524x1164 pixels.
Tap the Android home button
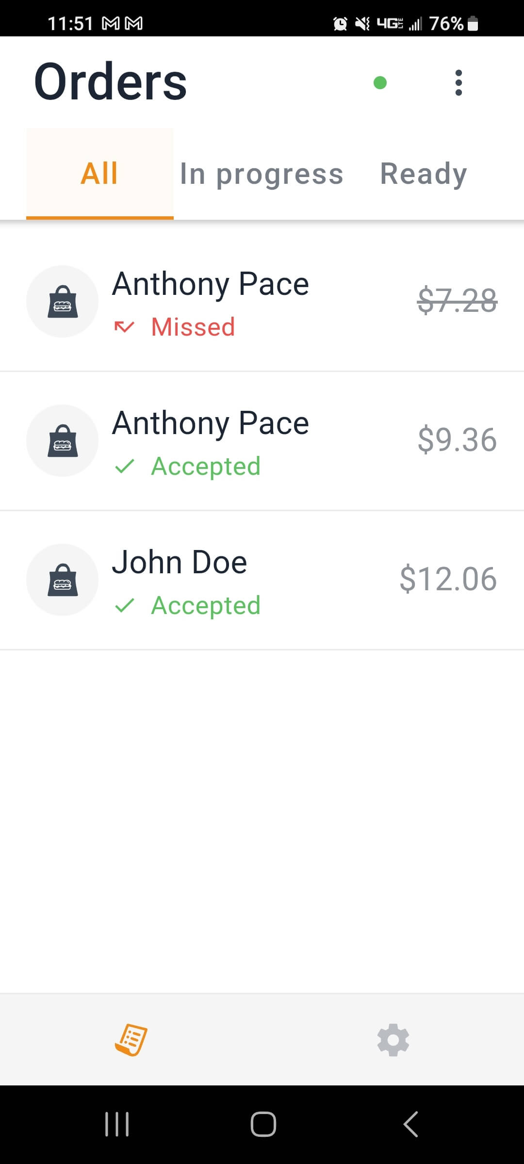pos(263,1124)
